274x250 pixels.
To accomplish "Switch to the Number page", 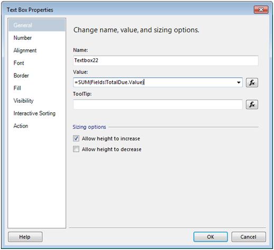I will point(23,38).
